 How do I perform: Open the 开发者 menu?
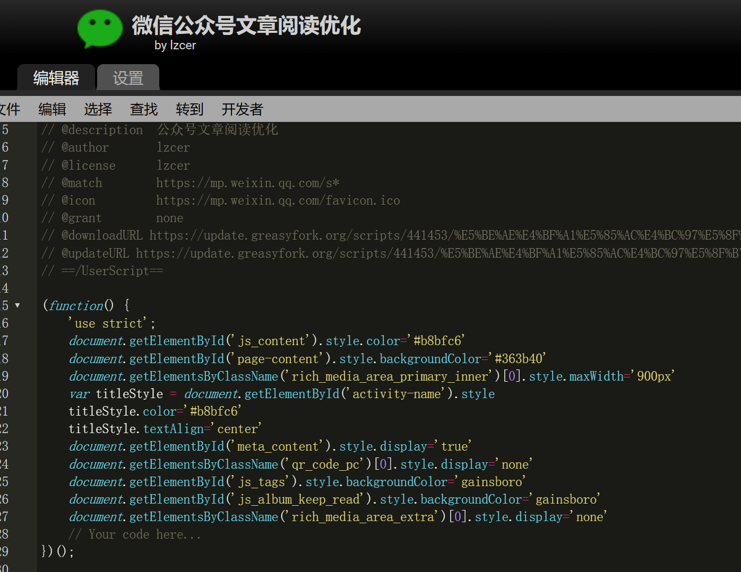(243, 109)
